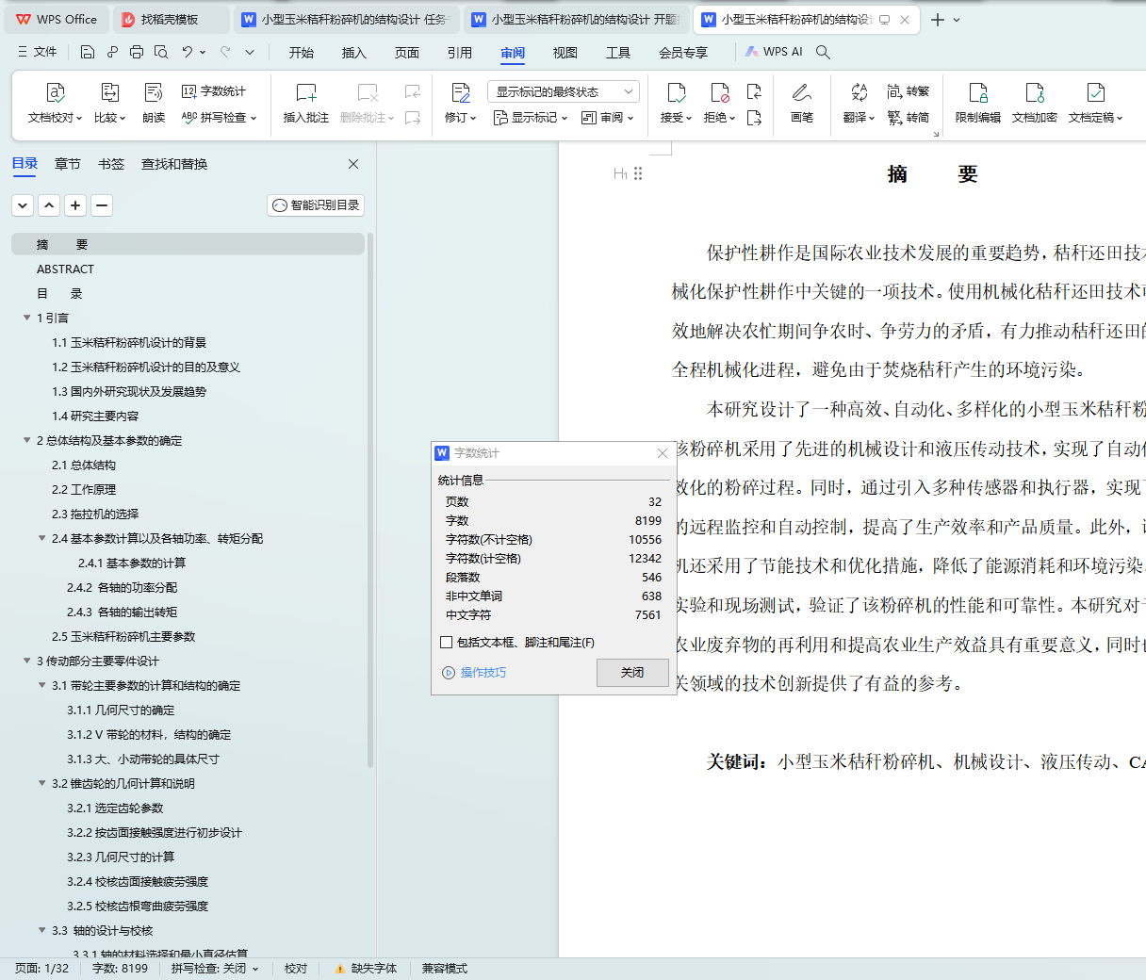Open the 文件 menu
The width and height of the screenshot is (1146, 980).
click(38, 52)
